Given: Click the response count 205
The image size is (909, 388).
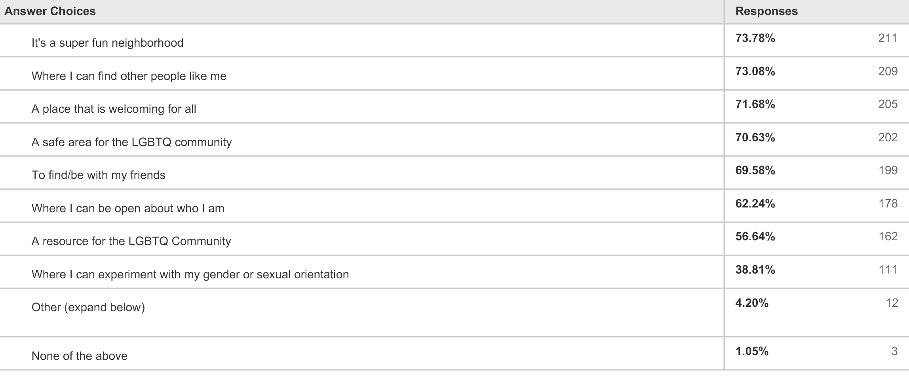Looking at the screenshot, I should point(888,104).
